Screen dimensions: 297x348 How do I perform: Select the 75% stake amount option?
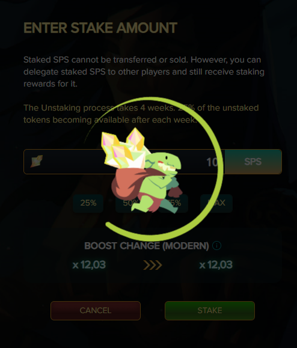[173, 203]
